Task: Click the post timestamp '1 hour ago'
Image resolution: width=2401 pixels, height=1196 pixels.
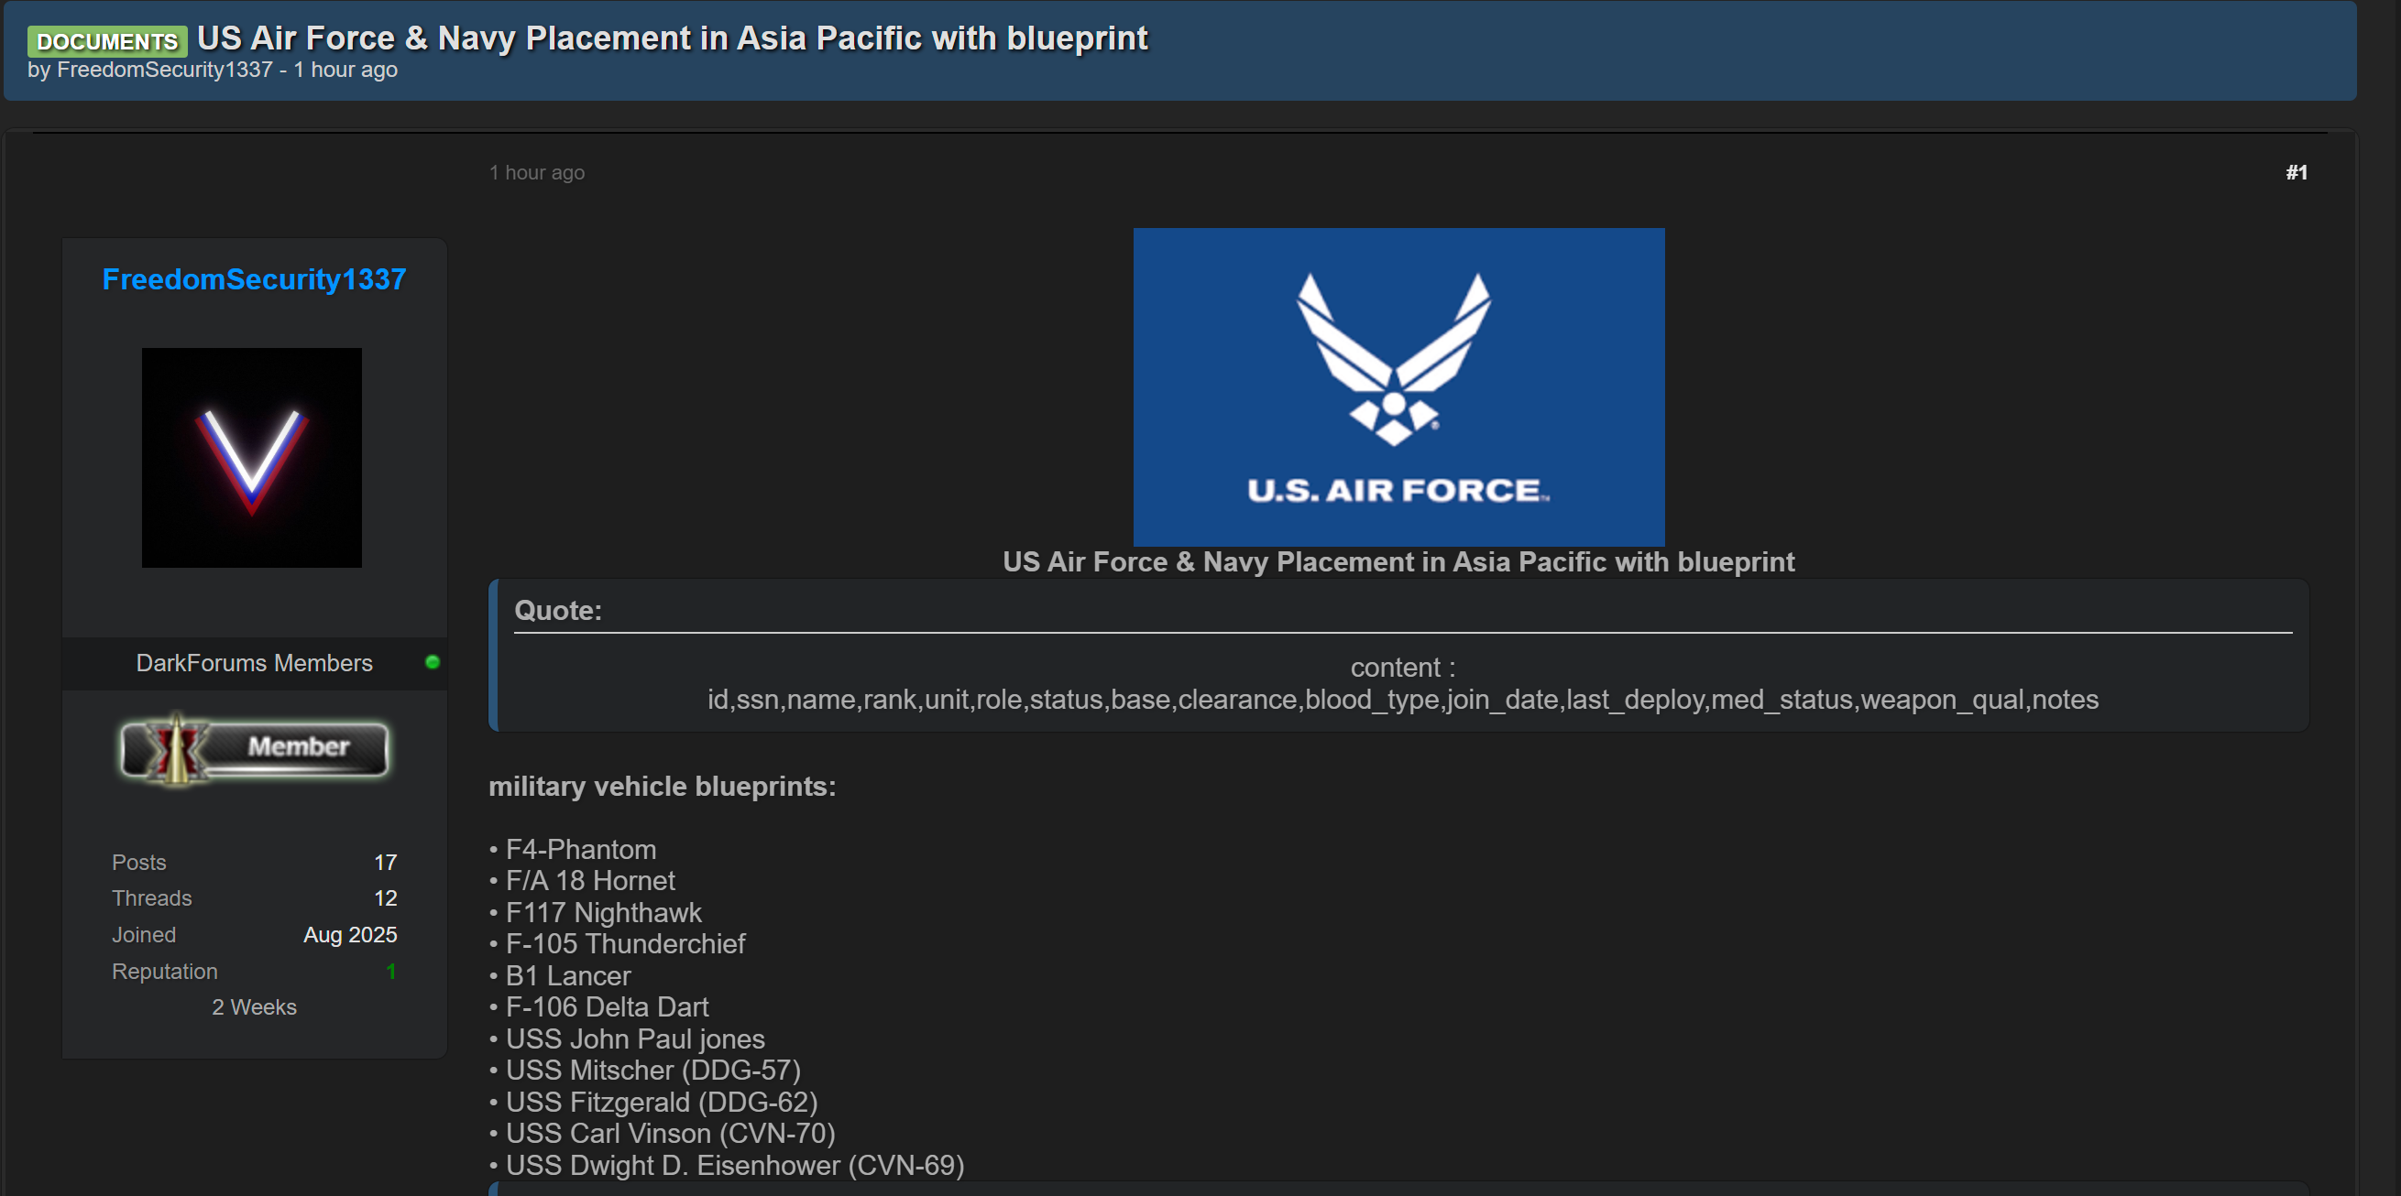Action: 537,172
